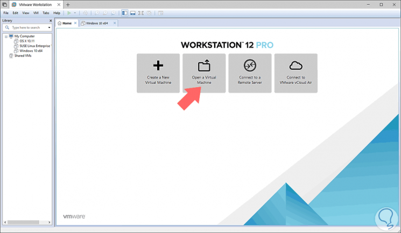This screenshot has width=401, height=233.
Task: Open the Help menu
Action: tap(57, 13)
